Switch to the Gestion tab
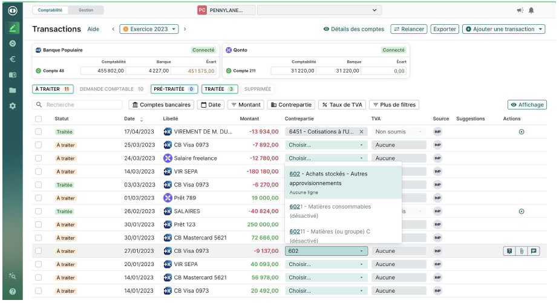Screen dimensions: 559x303 coord(86,10)
